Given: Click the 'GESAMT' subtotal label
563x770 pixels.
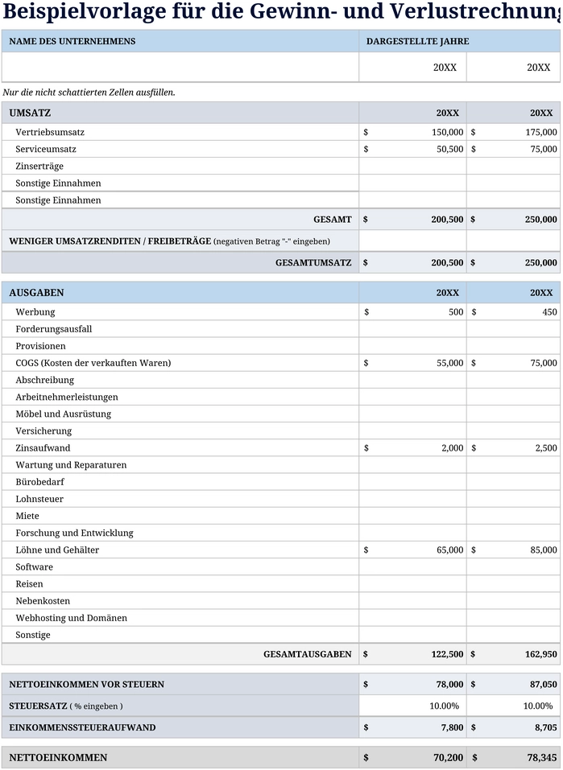Looking at the screenshot, I should 333,220.
